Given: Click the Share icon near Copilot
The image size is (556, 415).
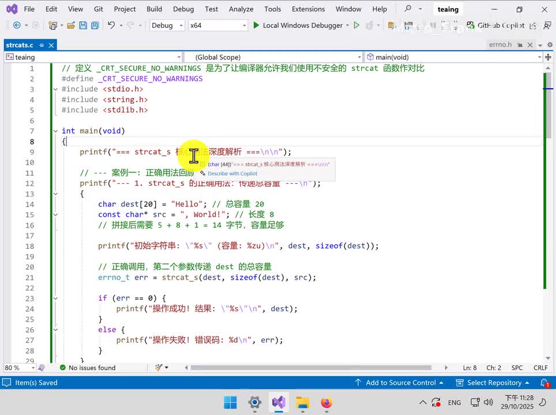Looking at the screenshot, I should pos(532,25).
